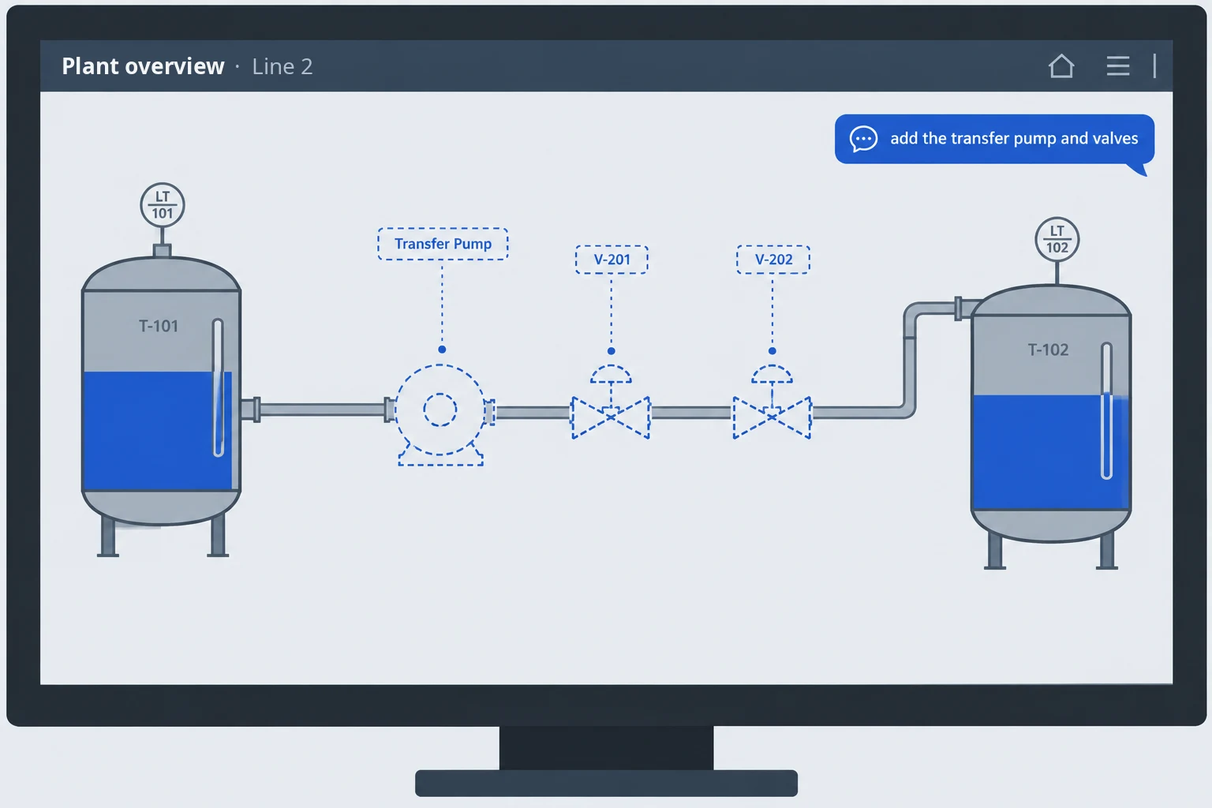Click the chat bubble icon in suggestion
Viewport: 1212px width, 808px height.
pyautogui.click(x=863, y=139)
